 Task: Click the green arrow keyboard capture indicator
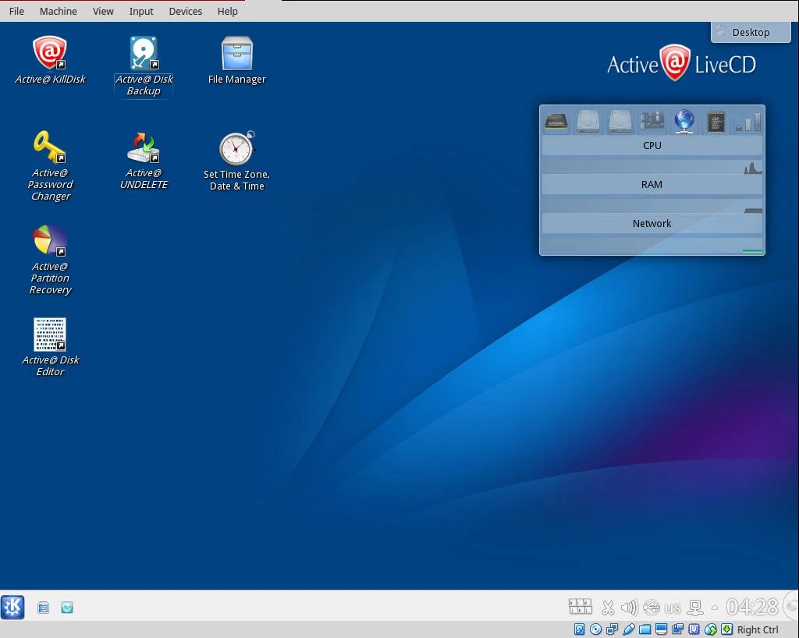(726, 629)
